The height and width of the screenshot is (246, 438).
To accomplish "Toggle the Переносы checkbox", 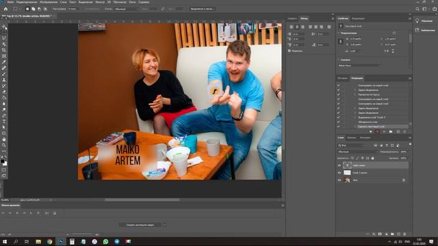I will coord(289,51).
